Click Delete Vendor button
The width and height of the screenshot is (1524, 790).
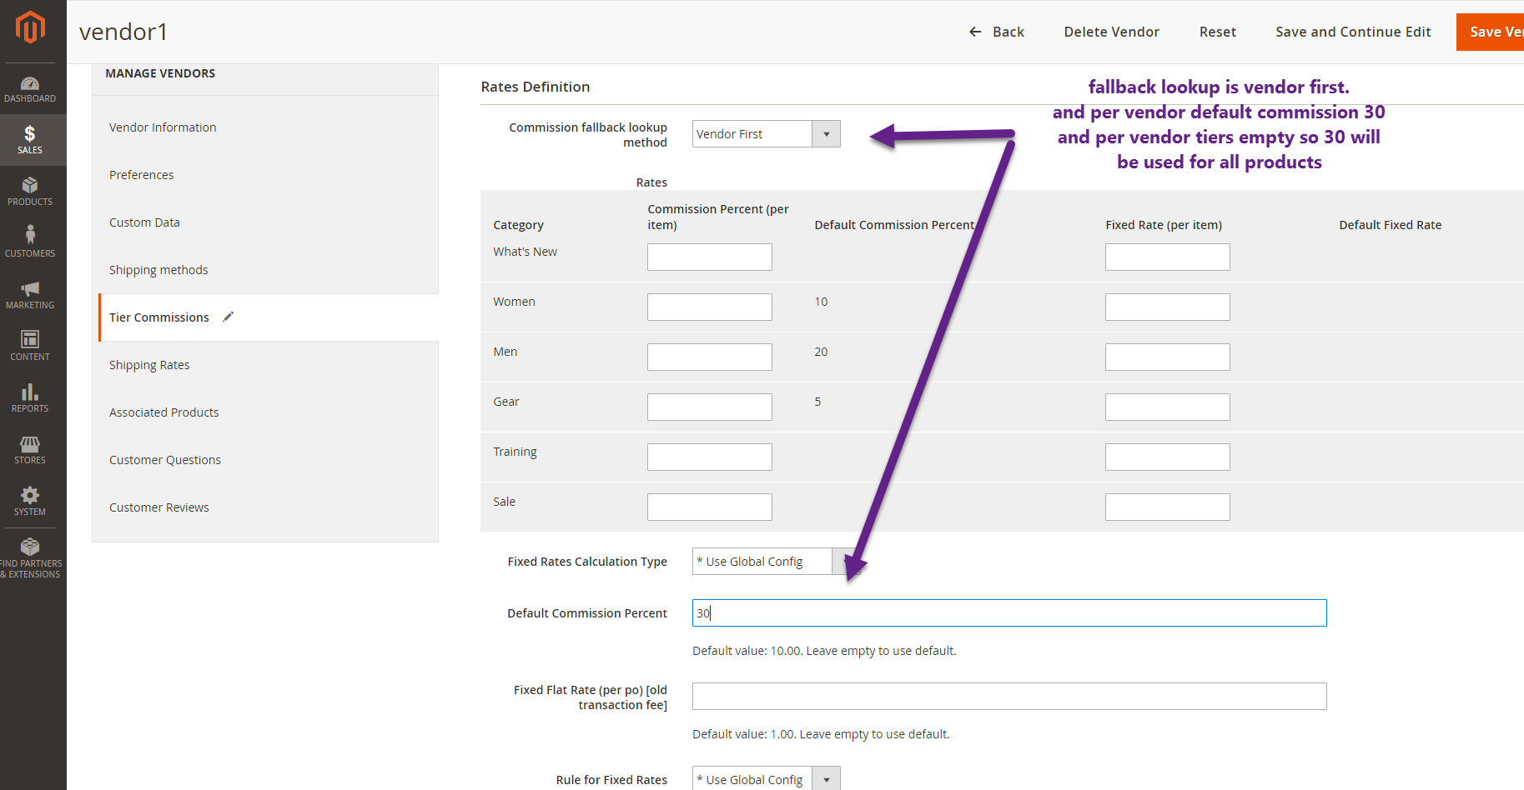[1111, 32]
